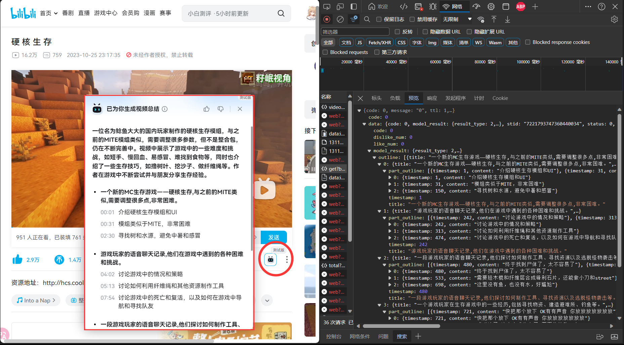Enable the 保留日志 checkbox
Viewport: 624px width, 345px height.
pyautogui.click(x=379, y=19)
